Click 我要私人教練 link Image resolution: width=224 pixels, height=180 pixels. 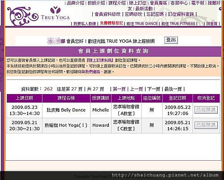[x=85, y=24]
